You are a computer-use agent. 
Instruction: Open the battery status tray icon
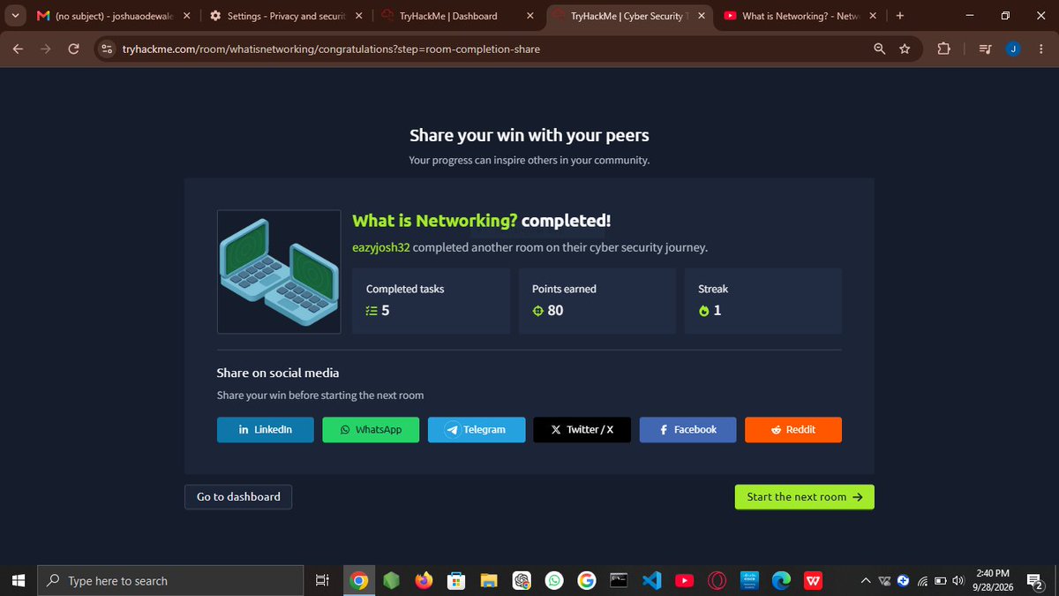pyautogui.click(x=941, y=580)
